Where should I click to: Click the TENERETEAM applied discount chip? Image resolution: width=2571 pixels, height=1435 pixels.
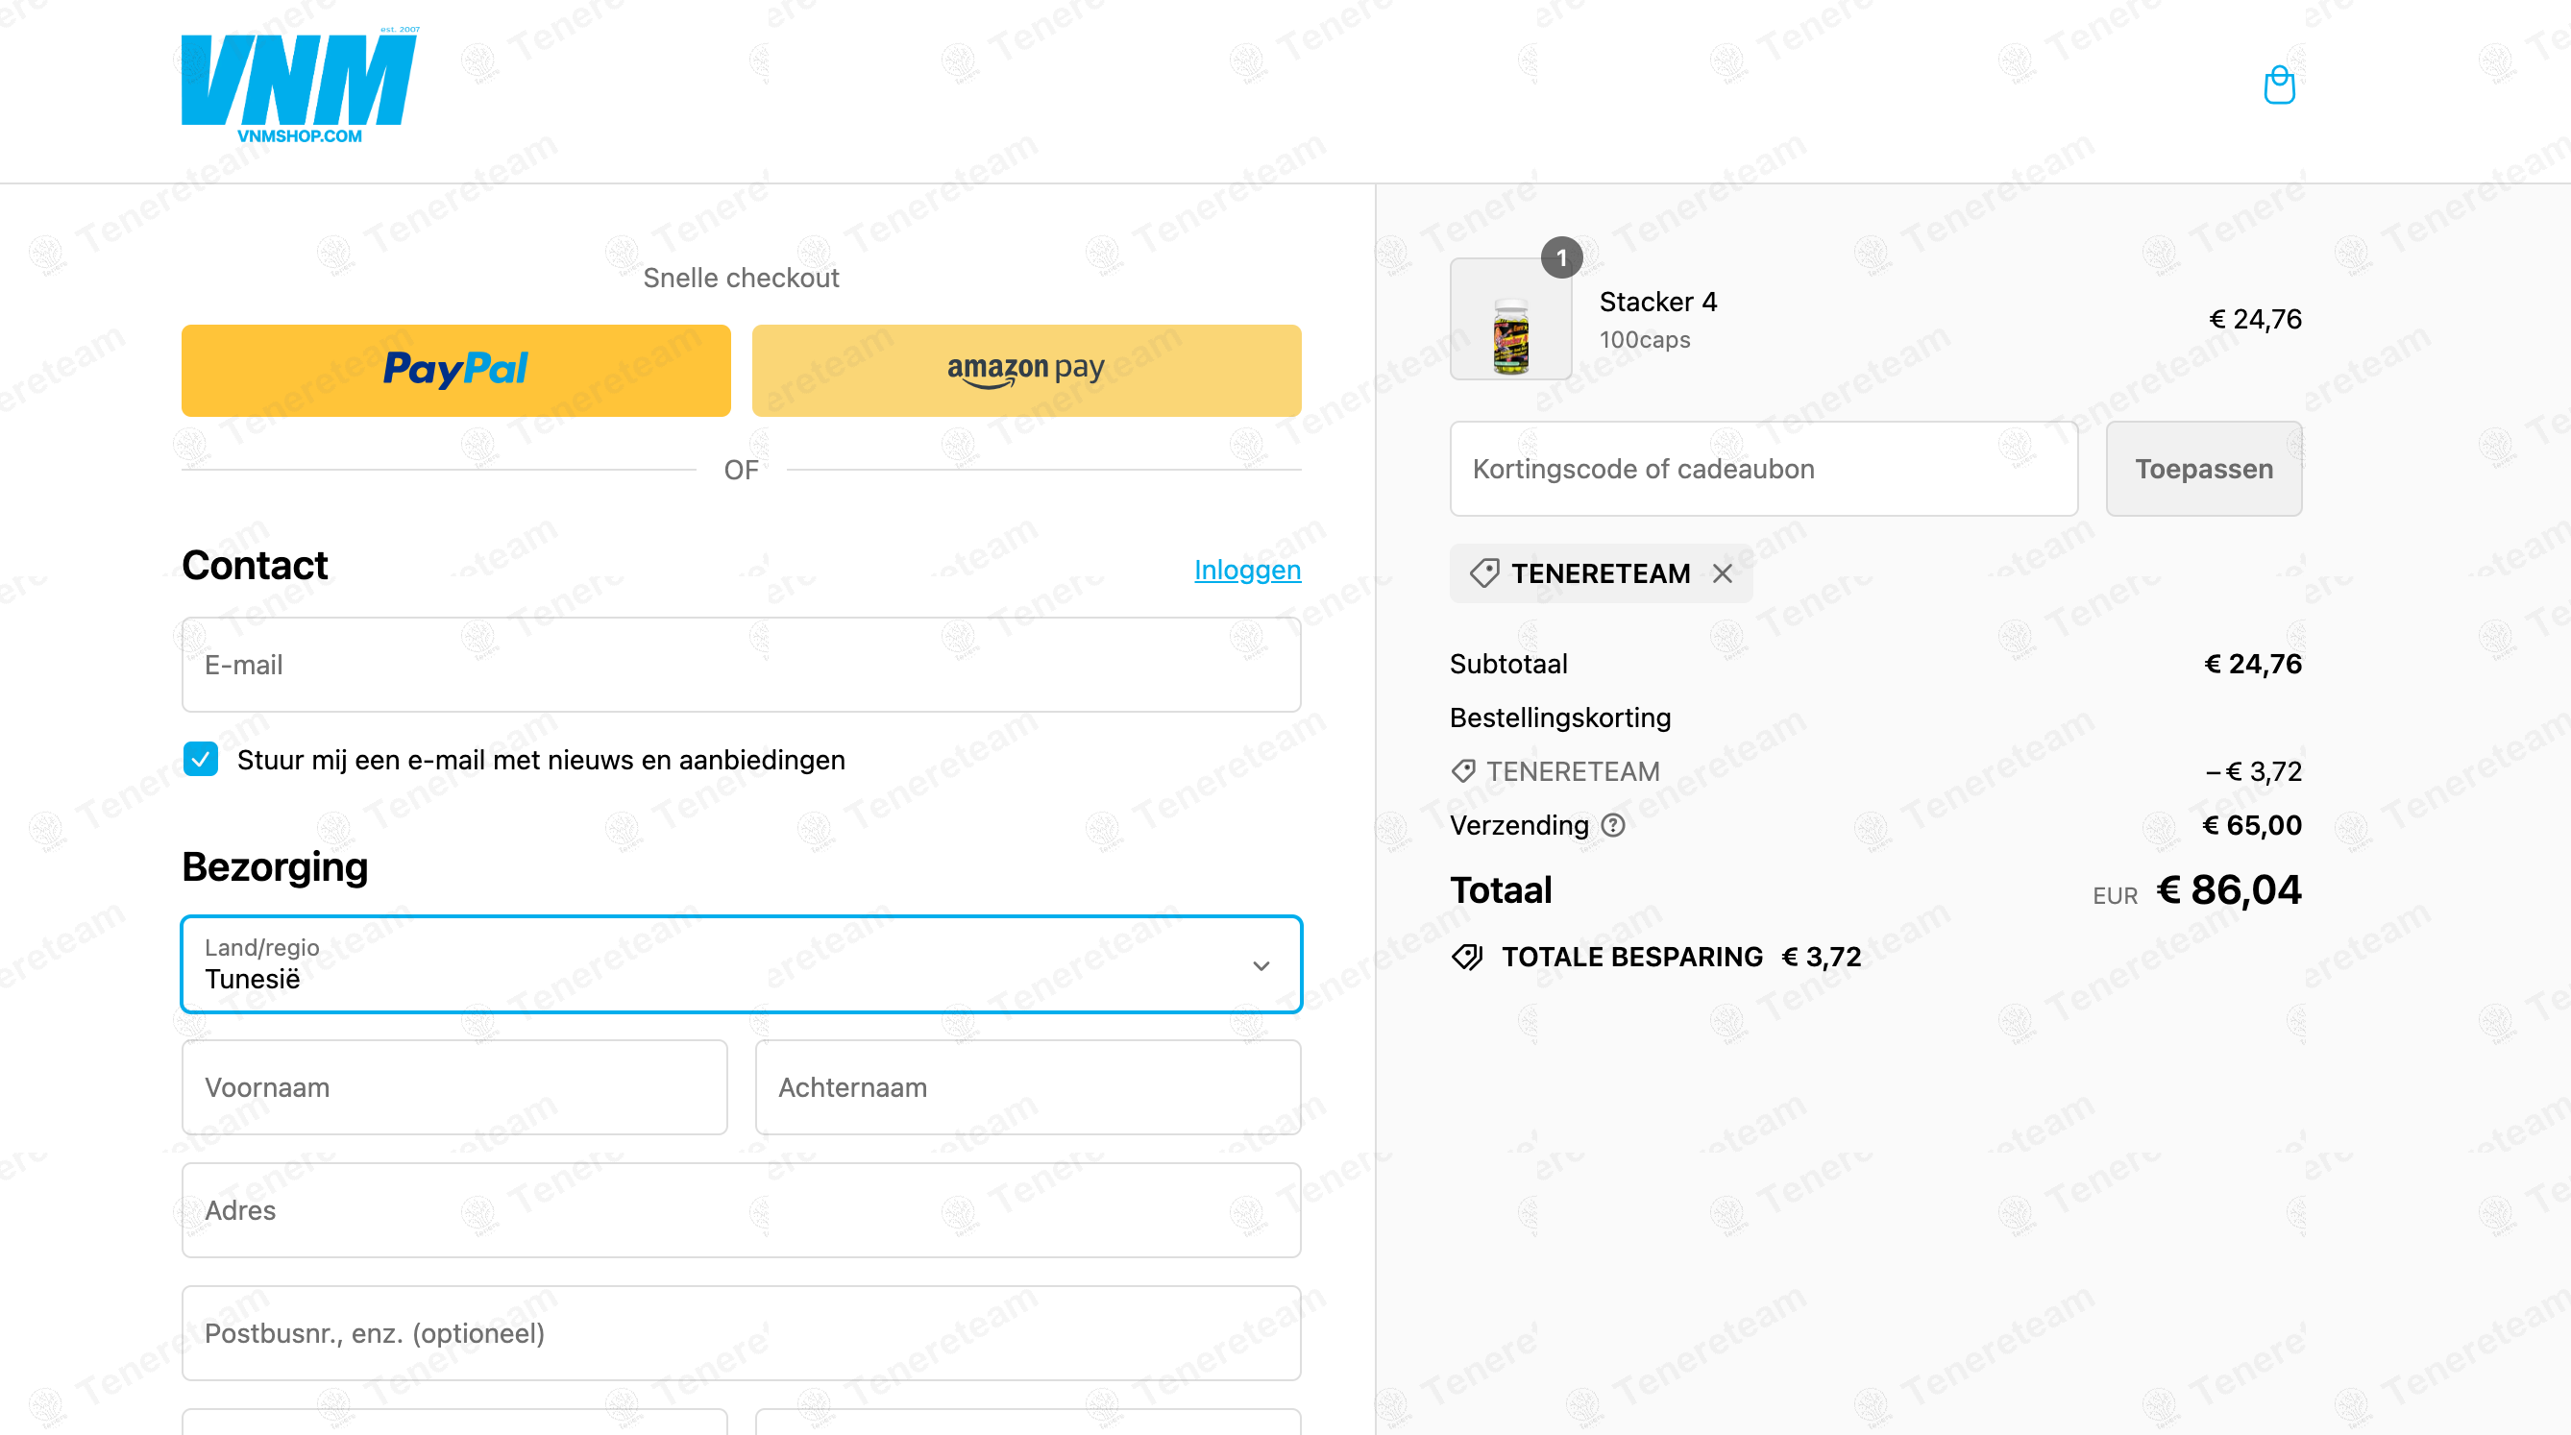click(x=1601, y=572)
